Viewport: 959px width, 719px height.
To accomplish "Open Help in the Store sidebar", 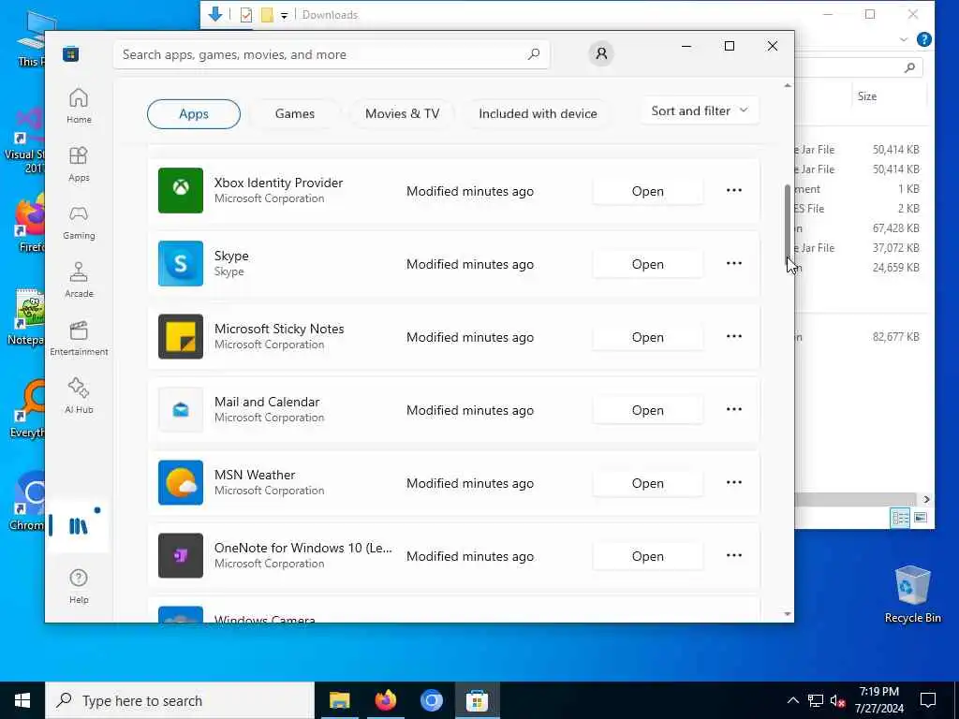I will coord(79,586).
